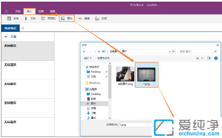Record audio with 音频 button
The image size is (222, 138).
click(101, 19)
